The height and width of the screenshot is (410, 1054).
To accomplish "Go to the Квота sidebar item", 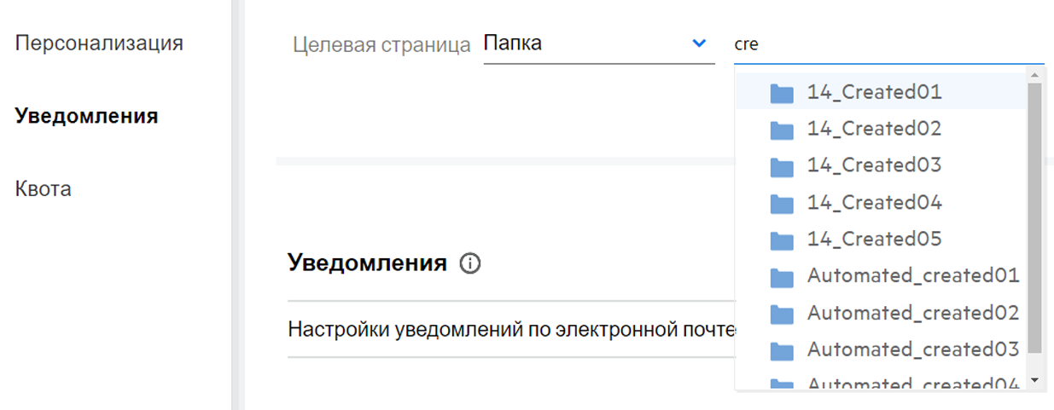I will point(43,189).
